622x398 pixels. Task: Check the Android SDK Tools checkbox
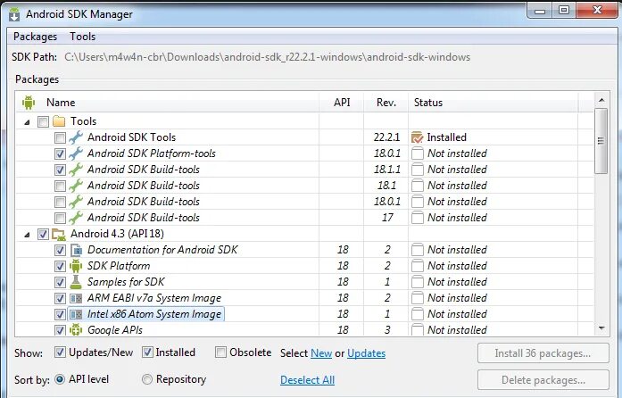(x=60, y=137)
